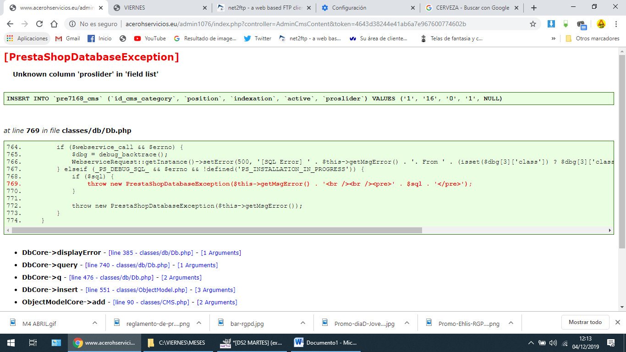Open the yellow AS profile avatar
Screen dimensions: 626x352
point(601,24)
